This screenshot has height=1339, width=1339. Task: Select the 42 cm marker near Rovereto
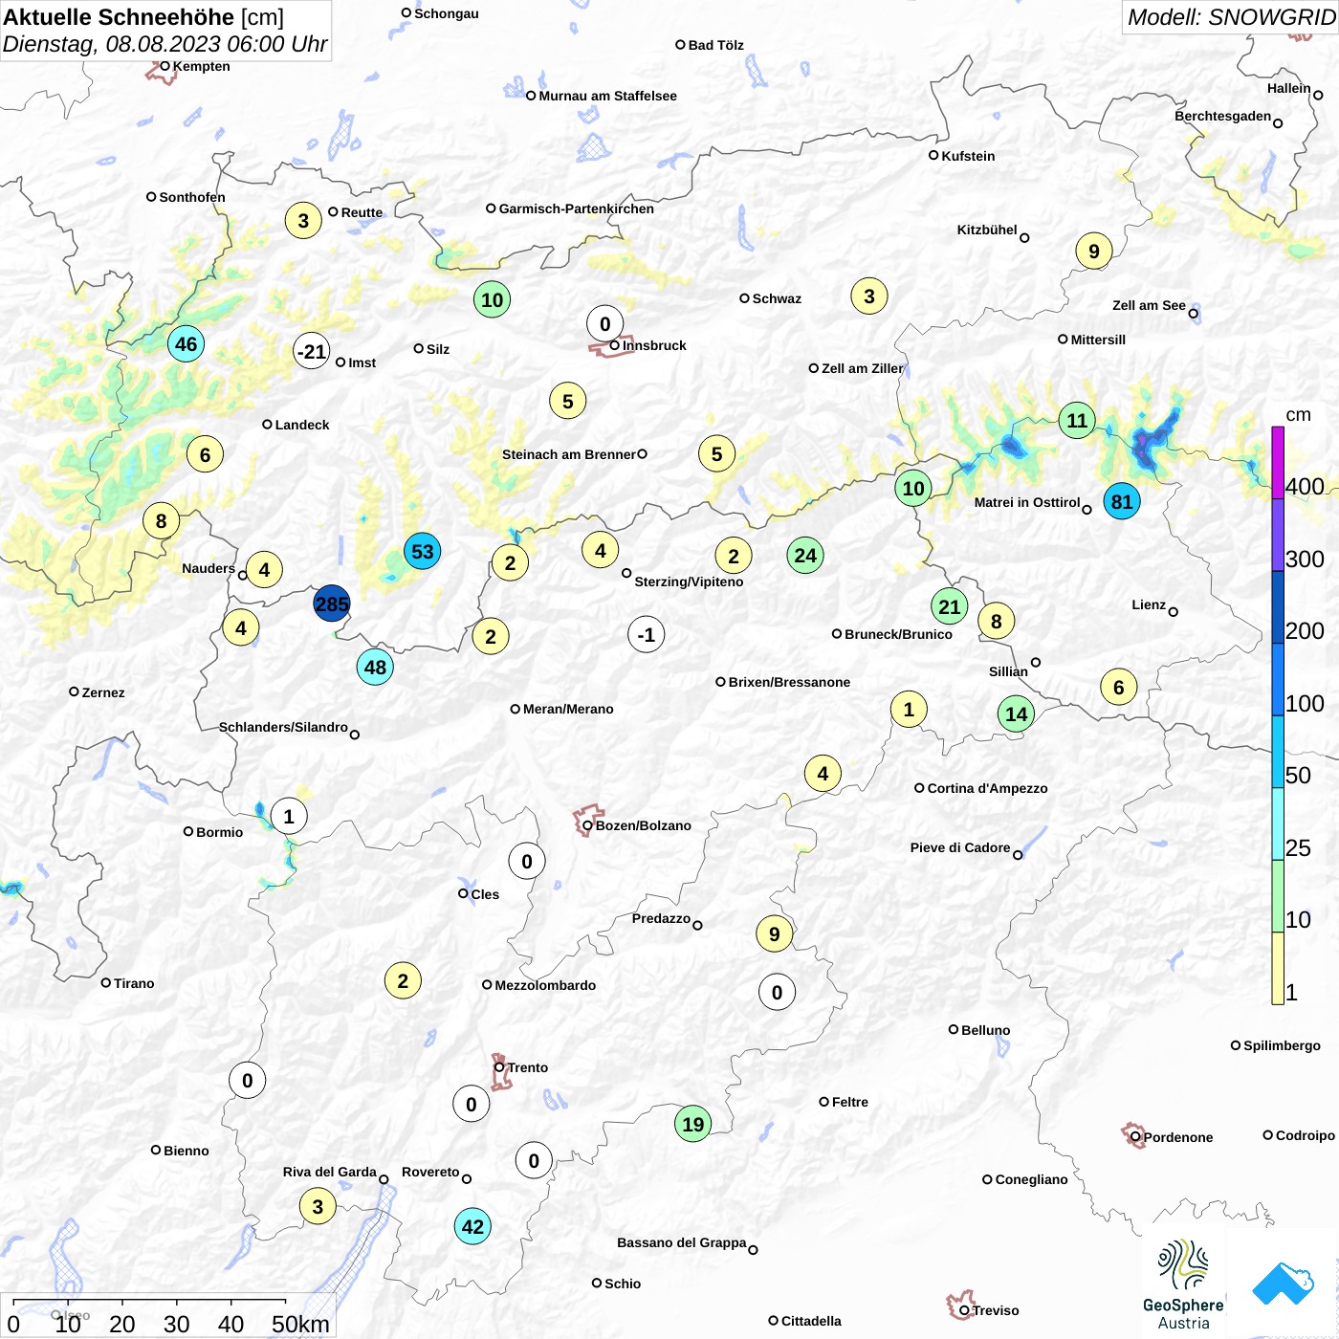pyautogui.click(x=472, y=1226)
